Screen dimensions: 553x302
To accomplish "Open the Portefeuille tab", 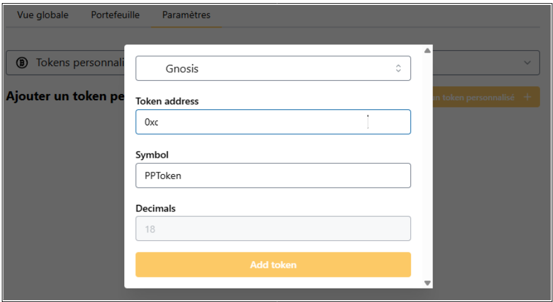I will coord(115,15).
